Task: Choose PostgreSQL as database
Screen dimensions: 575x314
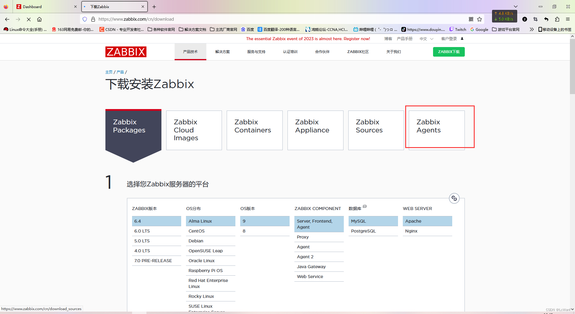Action: [373, 231]
